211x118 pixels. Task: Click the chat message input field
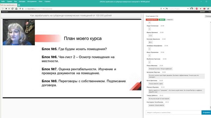tap(174, 112)
